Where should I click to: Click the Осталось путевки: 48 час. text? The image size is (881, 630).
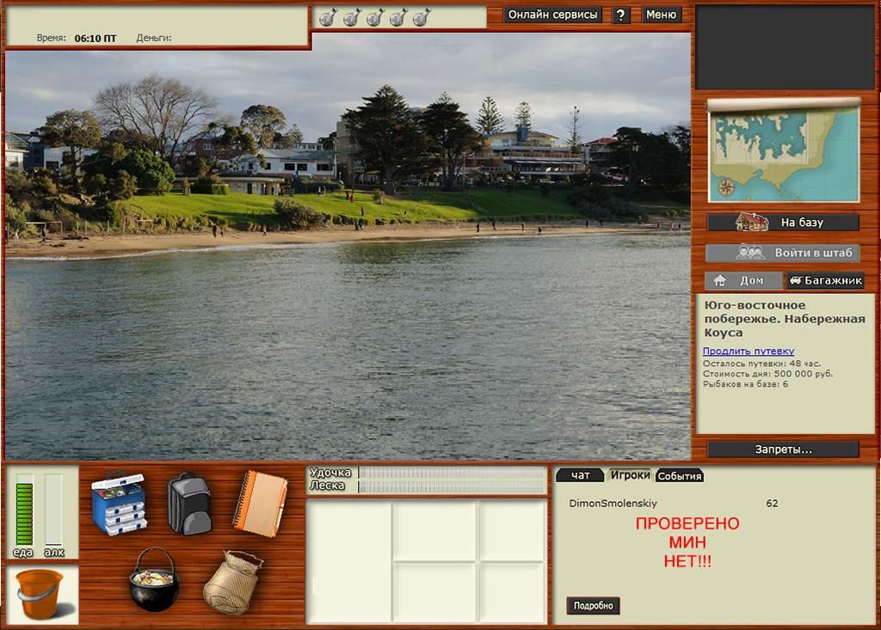[761, 364]
